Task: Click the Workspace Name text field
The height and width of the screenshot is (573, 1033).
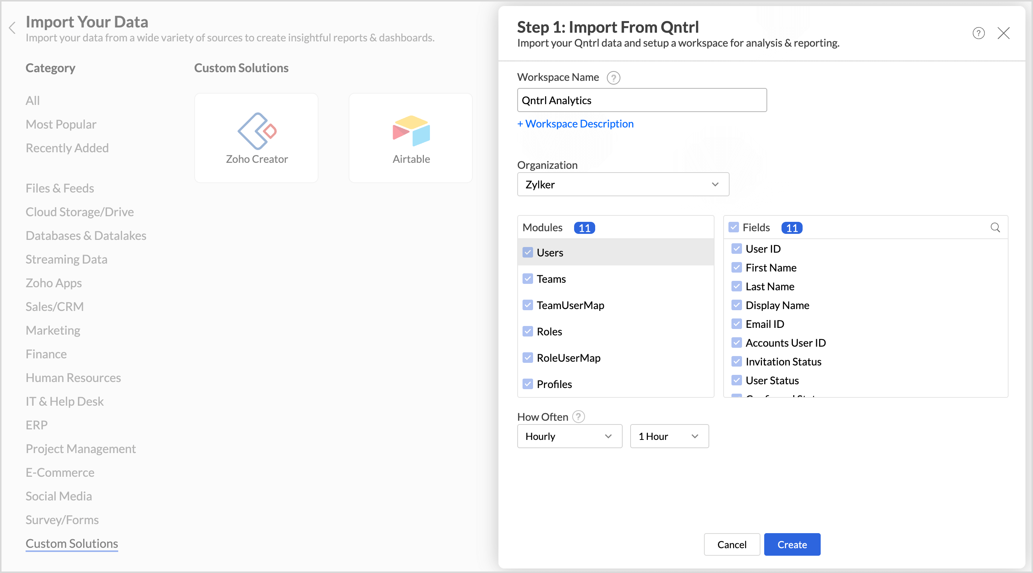Action: 641,100
